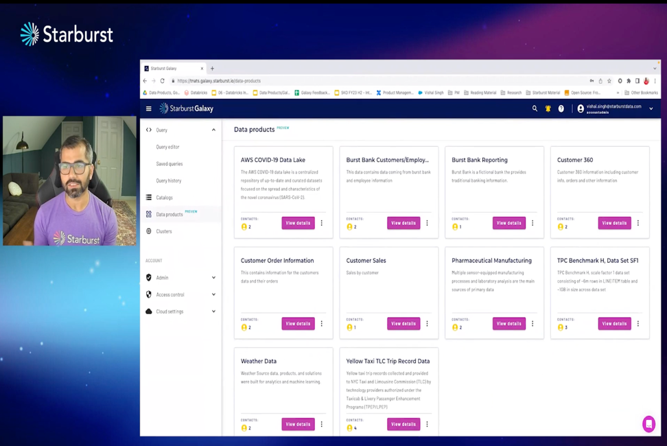This screenshot has height=446, width=667.
Task: Click the Data products grid icon
Action: [148, 214]
